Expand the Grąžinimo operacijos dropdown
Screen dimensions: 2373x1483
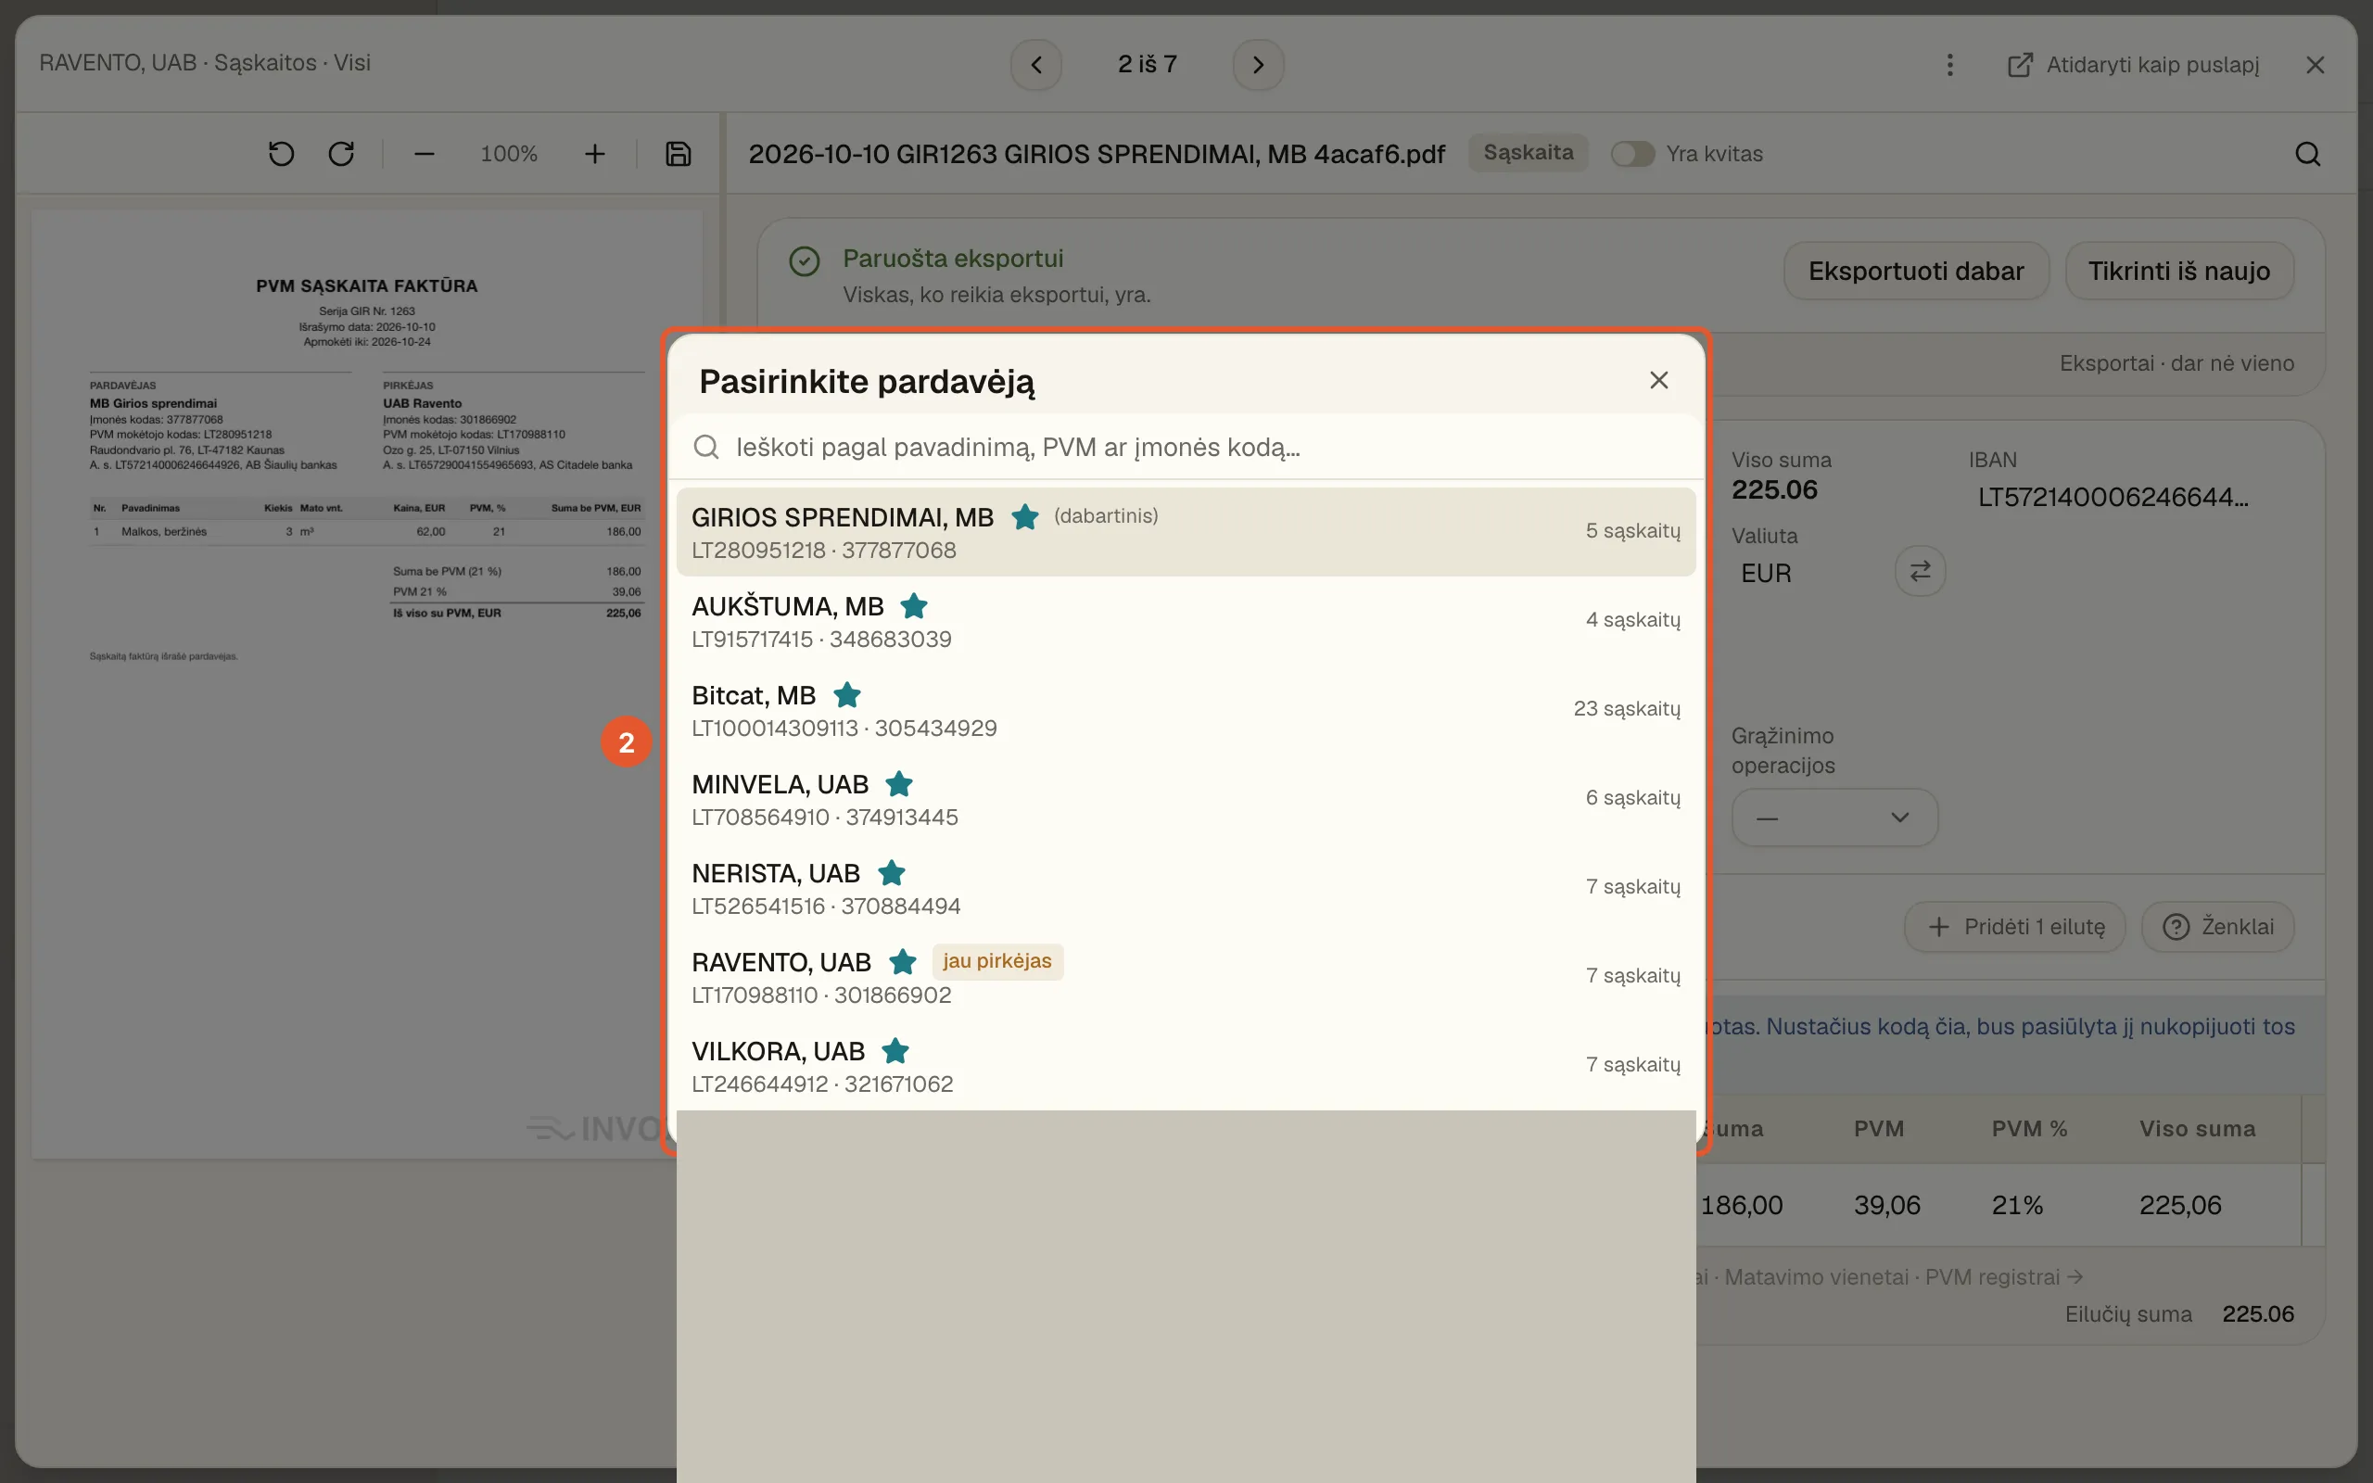1834,817
